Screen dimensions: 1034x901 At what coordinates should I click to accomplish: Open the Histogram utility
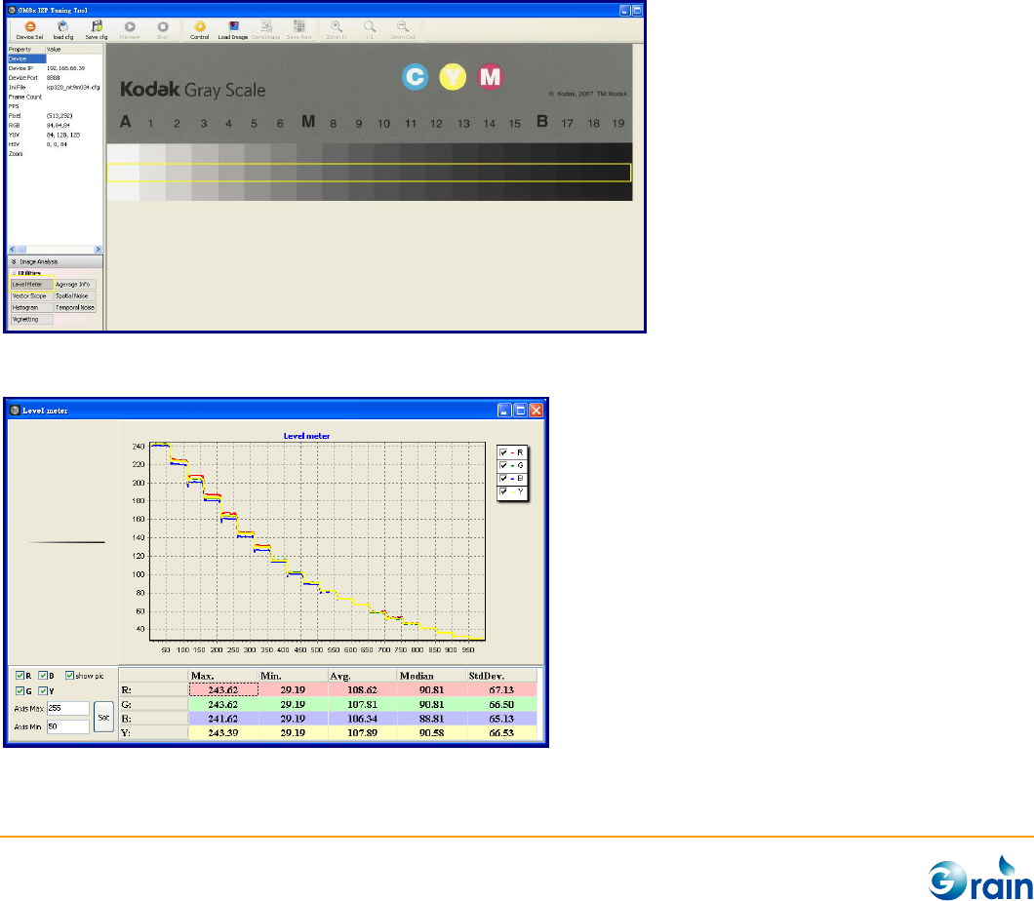(x=31, y=307)
